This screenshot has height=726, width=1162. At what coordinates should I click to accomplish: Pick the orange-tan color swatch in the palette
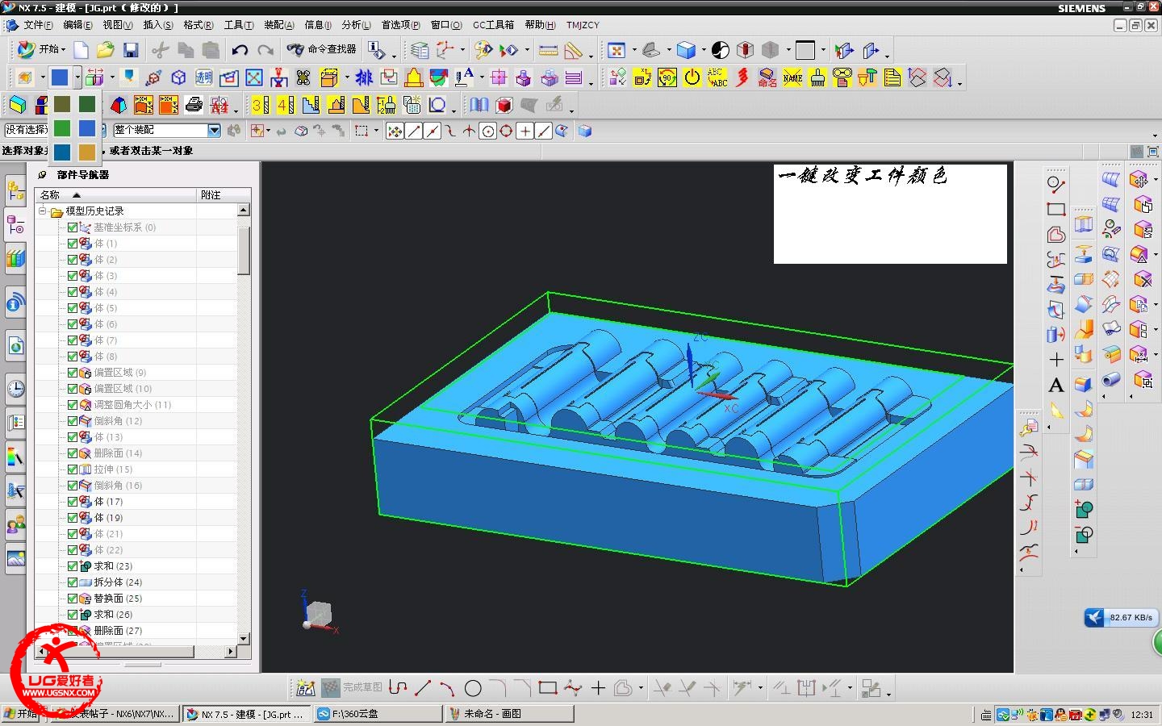(87, 152)
